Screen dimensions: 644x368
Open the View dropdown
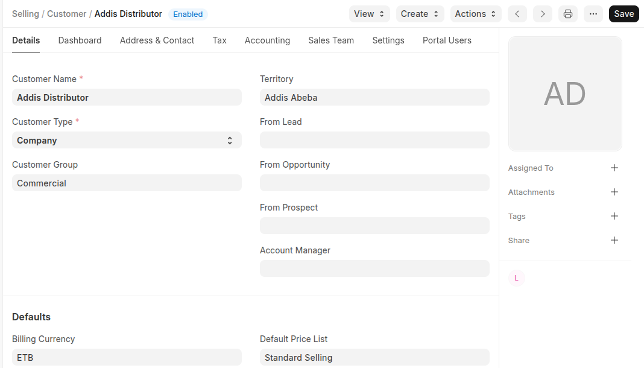(x=369, y=14)
